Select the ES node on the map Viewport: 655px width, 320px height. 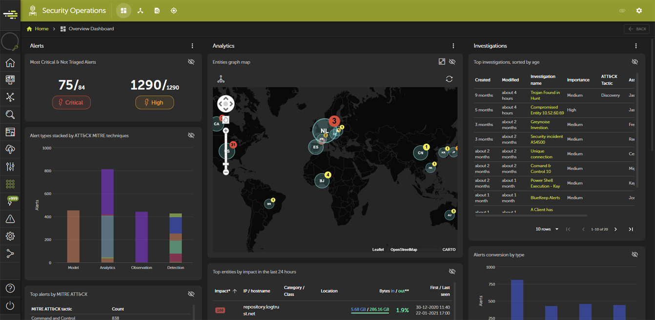coord(316,147)
